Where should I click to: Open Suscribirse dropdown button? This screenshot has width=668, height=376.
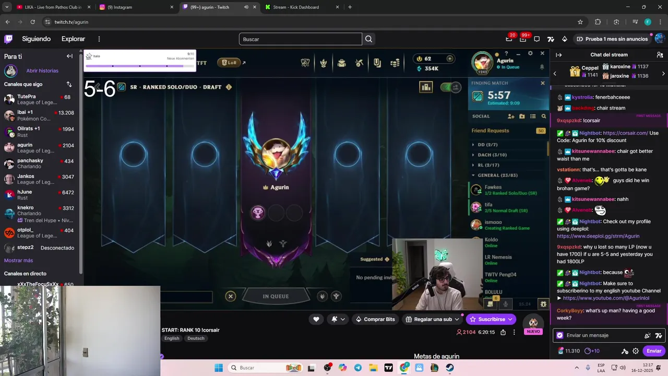pyautogui.click(x=491, y=319)
